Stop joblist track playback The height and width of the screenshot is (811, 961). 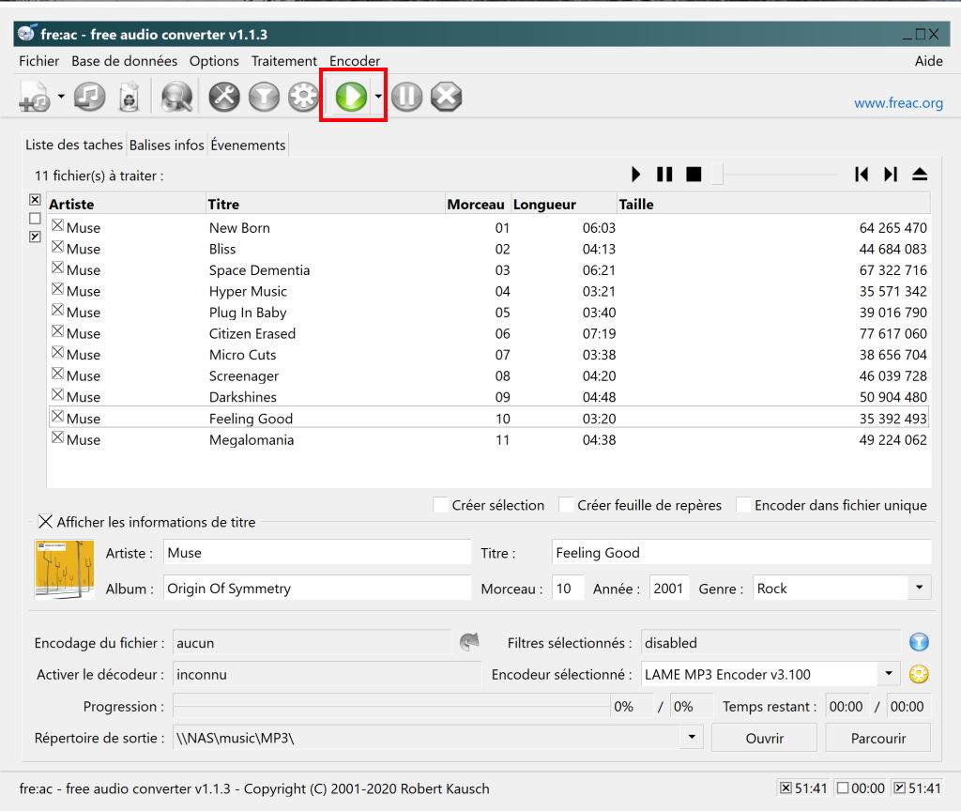(x=694, y=175)
